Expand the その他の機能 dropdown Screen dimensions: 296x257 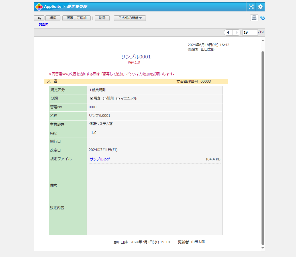[130, 18]
